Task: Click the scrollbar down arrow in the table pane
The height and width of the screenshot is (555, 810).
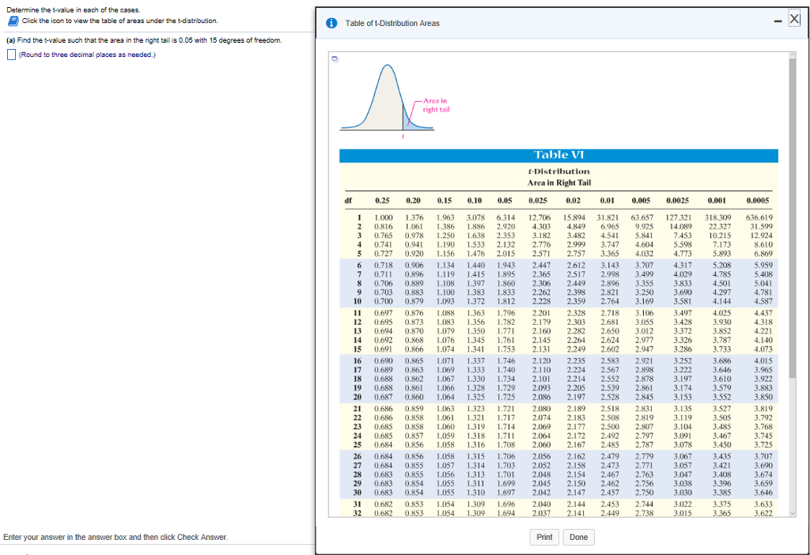Action: pyautogui.click(x=793, y=513)
